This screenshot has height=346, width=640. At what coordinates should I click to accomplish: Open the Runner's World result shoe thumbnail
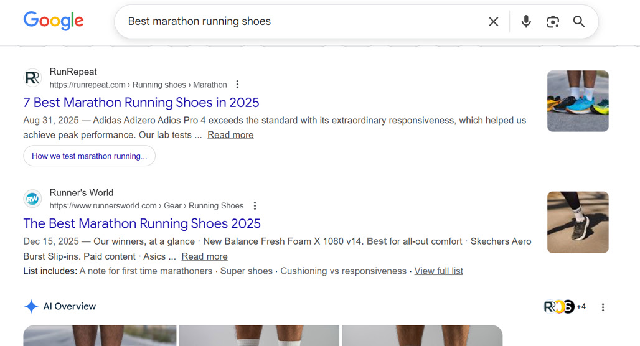coord(578,222)
